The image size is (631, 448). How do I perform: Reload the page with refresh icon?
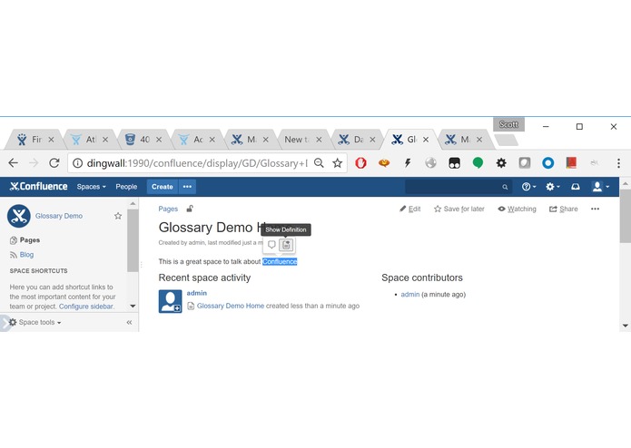click(x=54, y=162)
